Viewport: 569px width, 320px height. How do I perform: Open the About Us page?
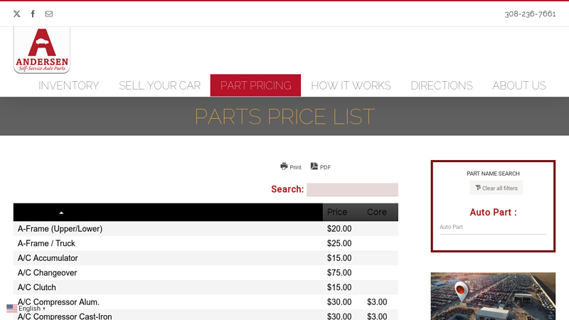[519, 85]
